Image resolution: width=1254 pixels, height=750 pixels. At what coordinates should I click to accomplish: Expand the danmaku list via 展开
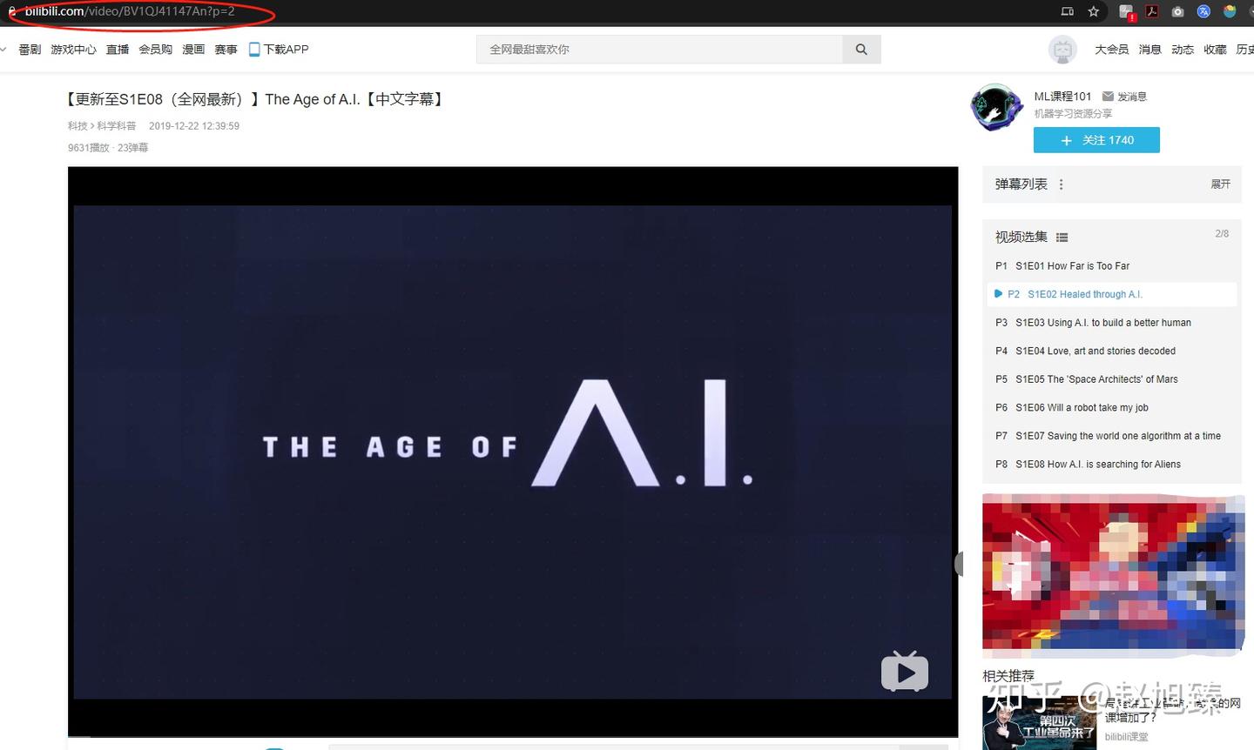coord(1220,184)
